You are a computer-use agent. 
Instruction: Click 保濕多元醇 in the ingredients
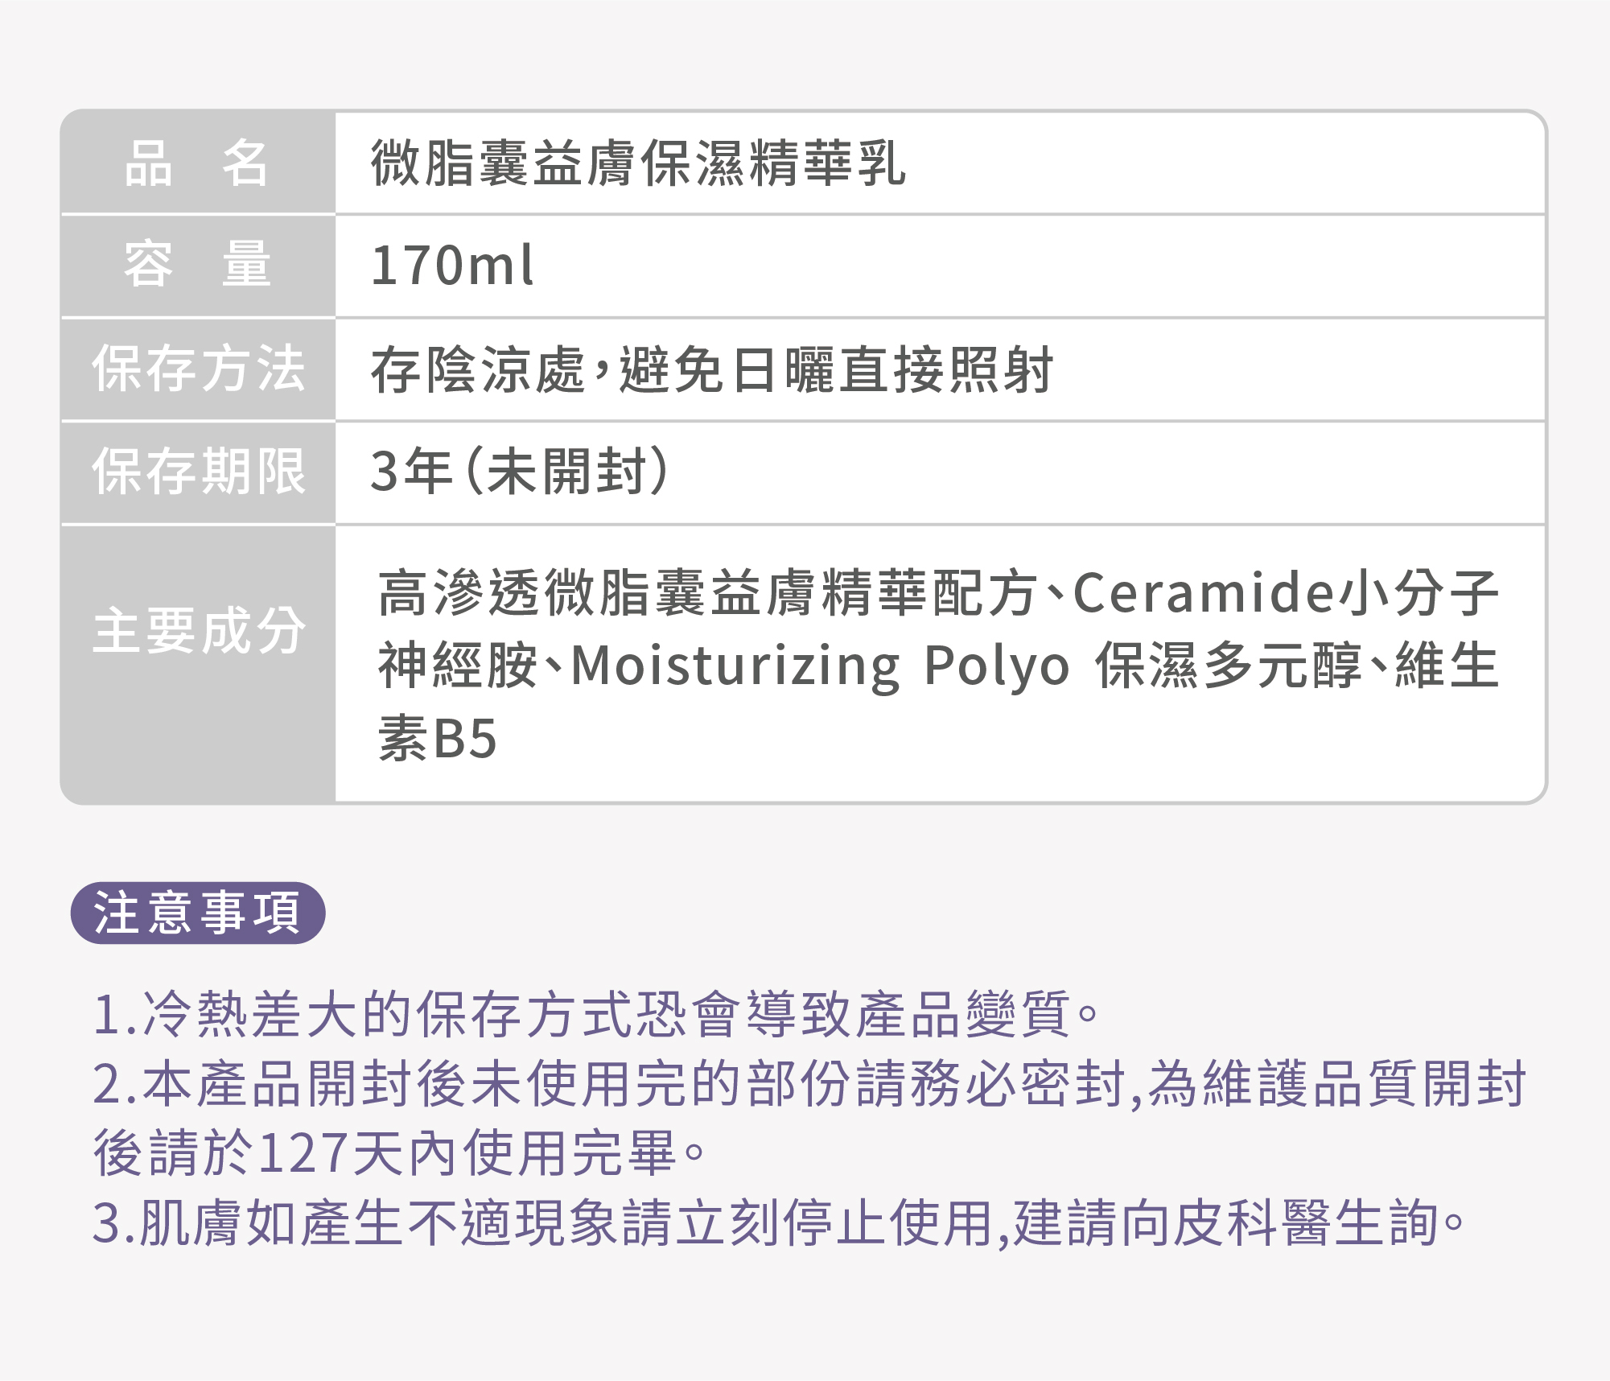point(1227,666)
